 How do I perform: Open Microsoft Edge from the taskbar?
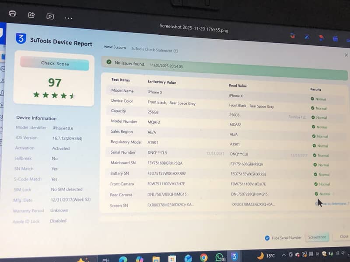coord(123,259)
